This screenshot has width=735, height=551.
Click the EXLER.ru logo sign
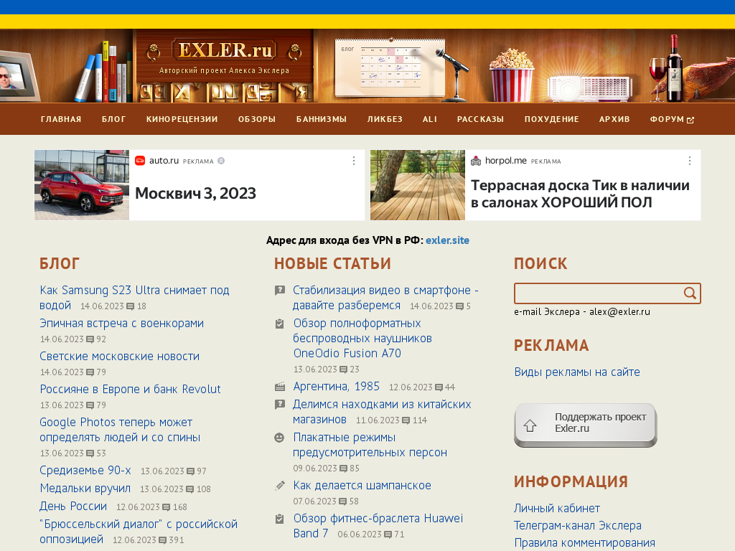click(x=225, y=50)
